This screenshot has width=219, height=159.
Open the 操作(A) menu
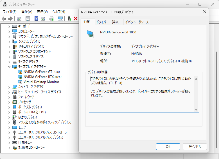27,12
